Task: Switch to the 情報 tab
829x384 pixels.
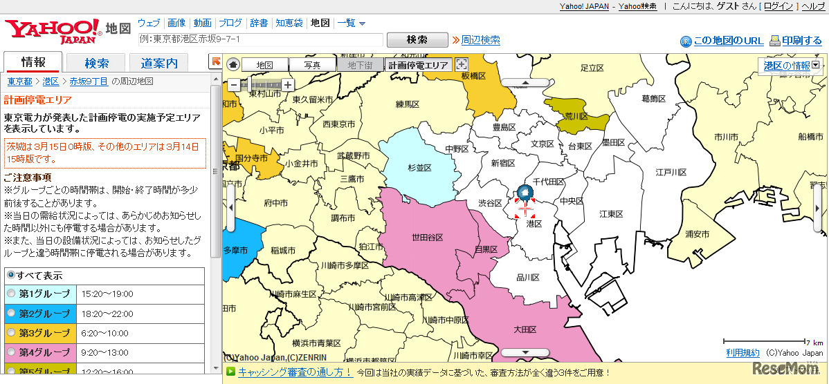Action: pyautogui.click(x=33, y=62)
